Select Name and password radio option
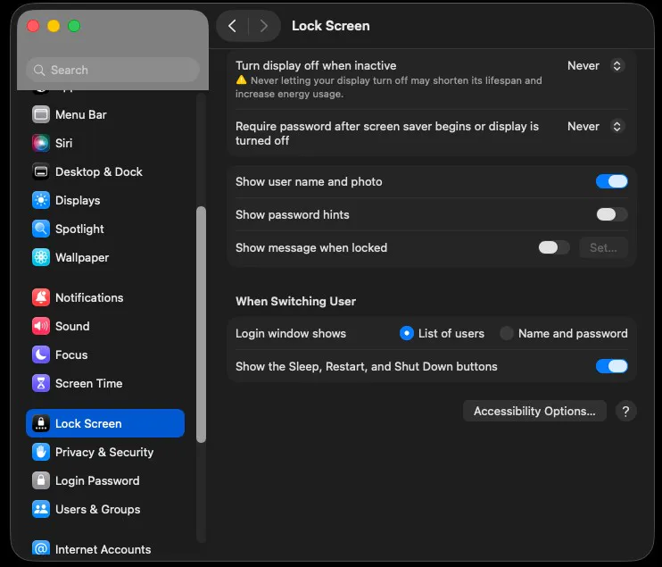Viewport: 662px width, 567px height. [x=507, y=333]
